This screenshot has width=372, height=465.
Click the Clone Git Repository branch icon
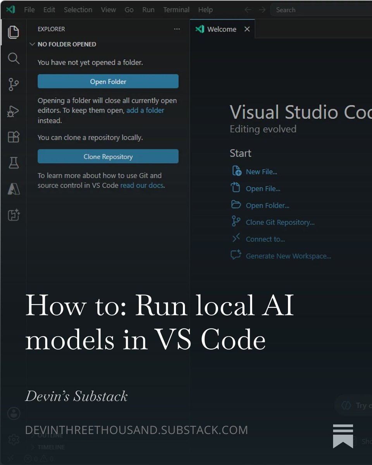[x=236, y=221]
